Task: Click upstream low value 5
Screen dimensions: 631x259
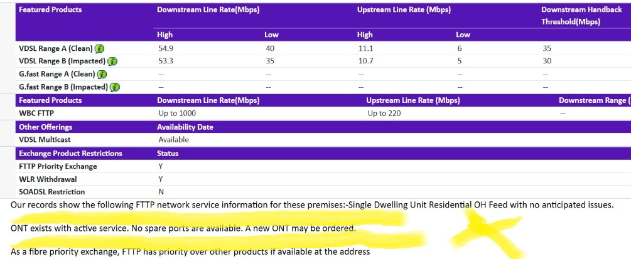Action: tap(460, 61)
